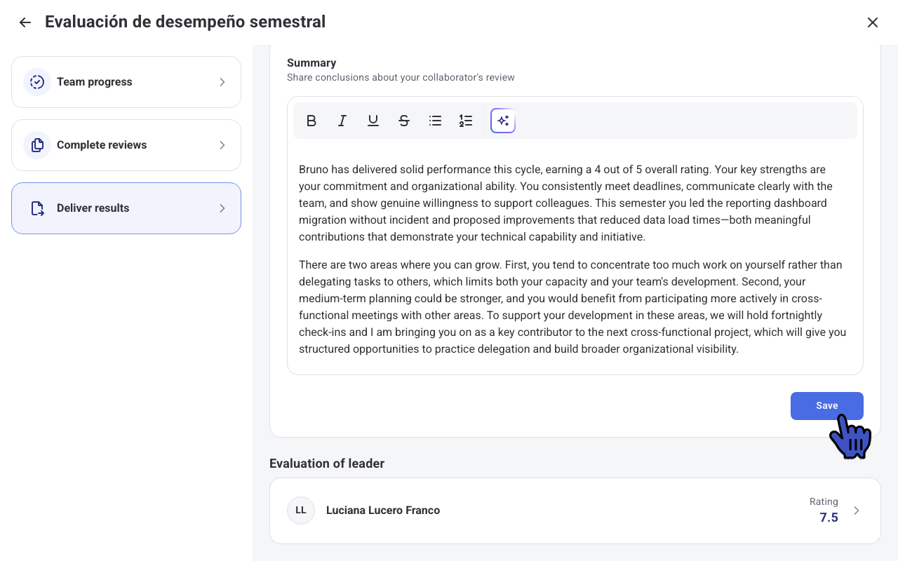Close the evaluation with the X icon

click(873, 22)
